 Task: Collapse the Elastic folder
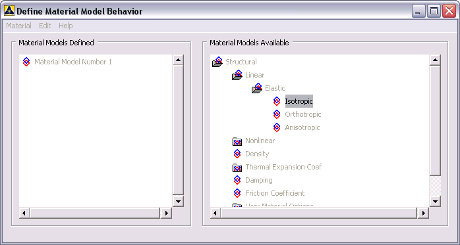(x=257, y=88)
